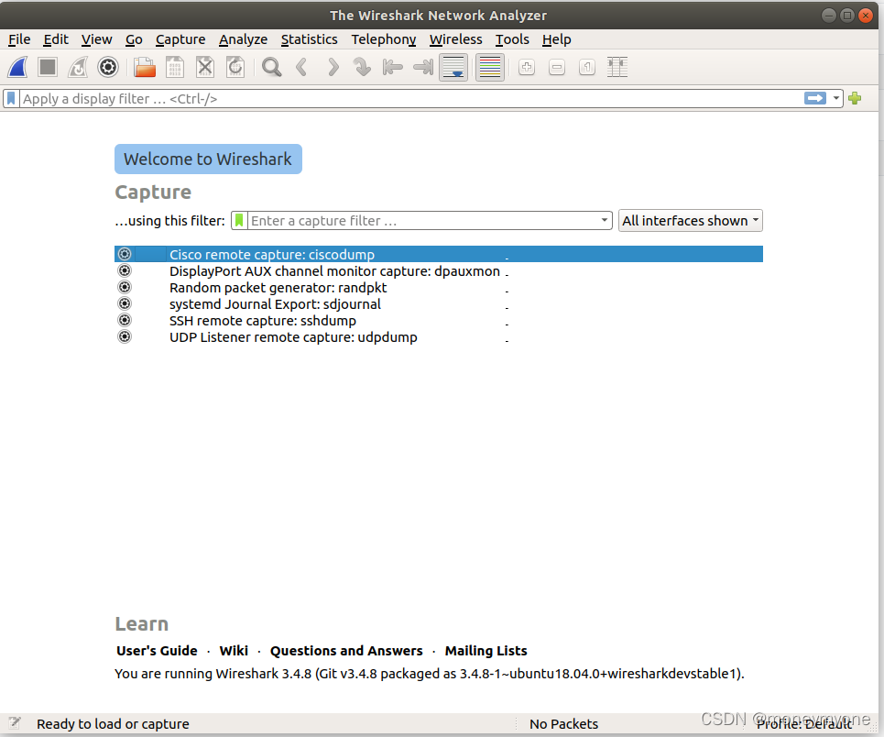Viewport: 884px width, 737px height.
Task: Reset text to normal size icon
Action: (x=587, y=67)
